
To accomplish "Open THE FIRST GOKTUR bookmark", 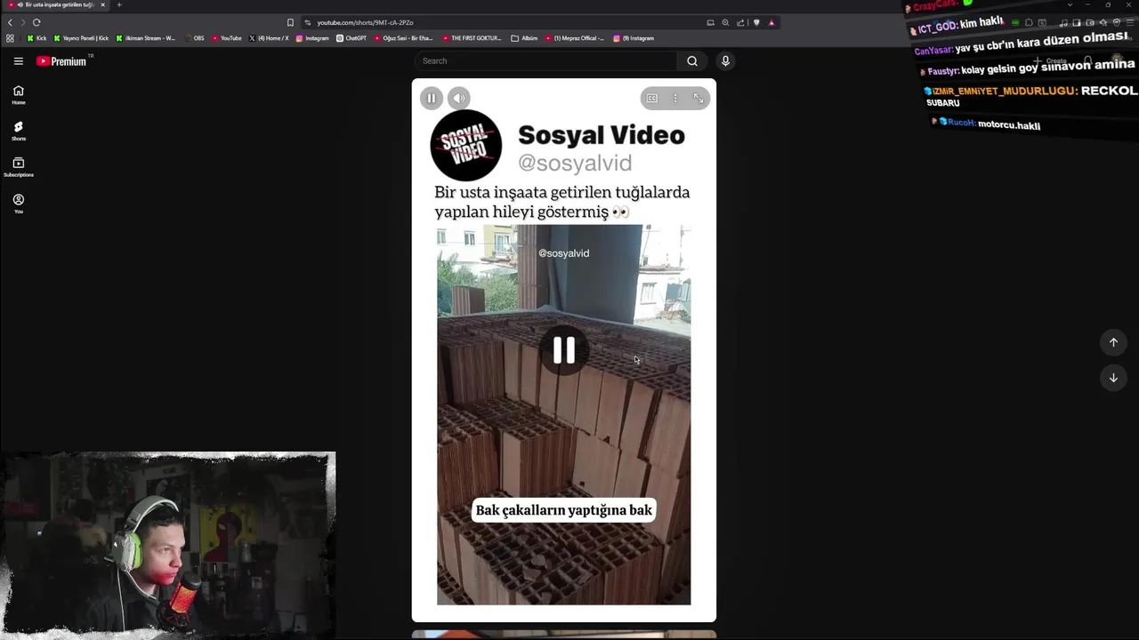I will tap(472, 38).
